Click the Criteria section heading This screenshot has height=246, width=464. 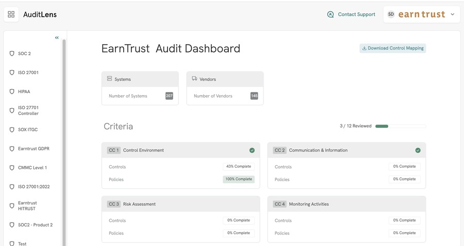point(119,127)
